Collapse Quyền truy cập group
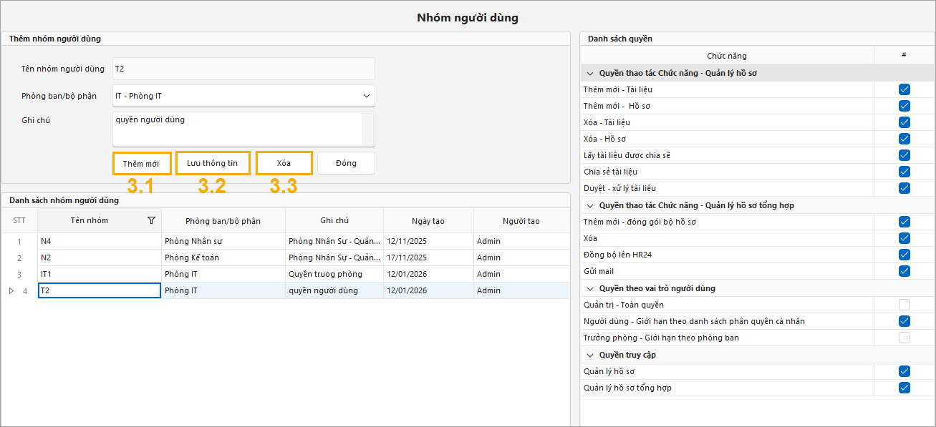The height and width of the screenshot is (427, 936). coord(591,355)
